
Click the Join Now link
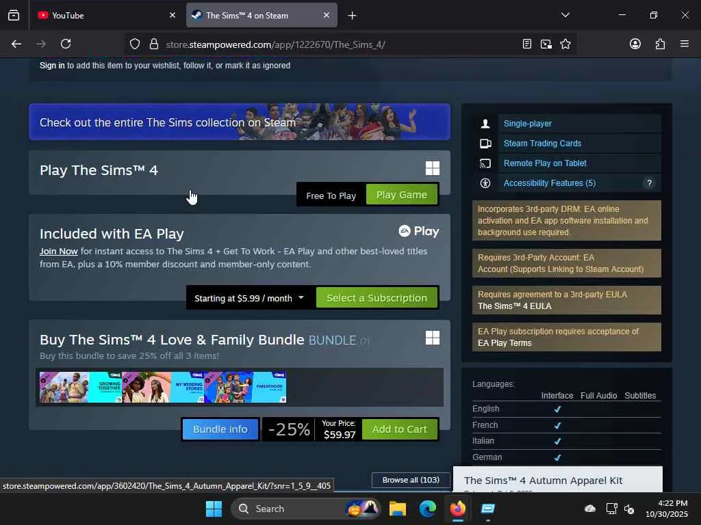(59, 252)
